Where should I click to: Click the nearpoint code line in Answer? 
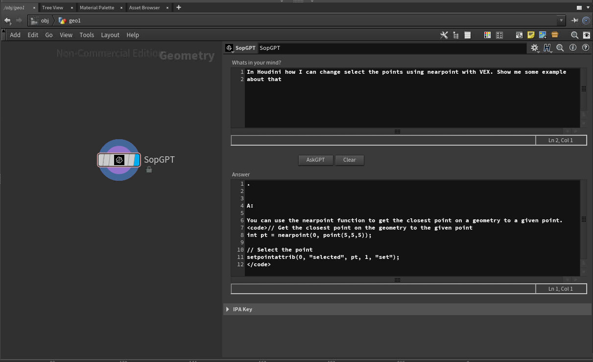point(309,235)
